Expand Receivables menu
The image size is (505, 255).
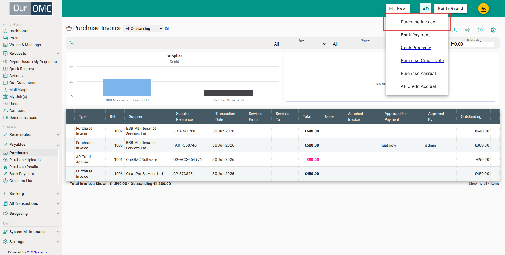pyautogui.click(x=31, y=134)
